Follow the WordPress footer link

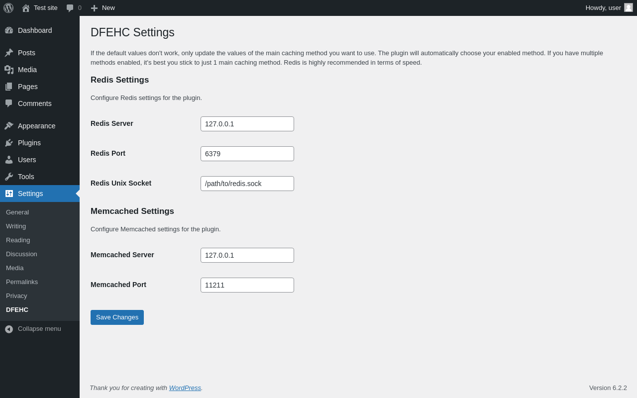(x=185, y=388)
